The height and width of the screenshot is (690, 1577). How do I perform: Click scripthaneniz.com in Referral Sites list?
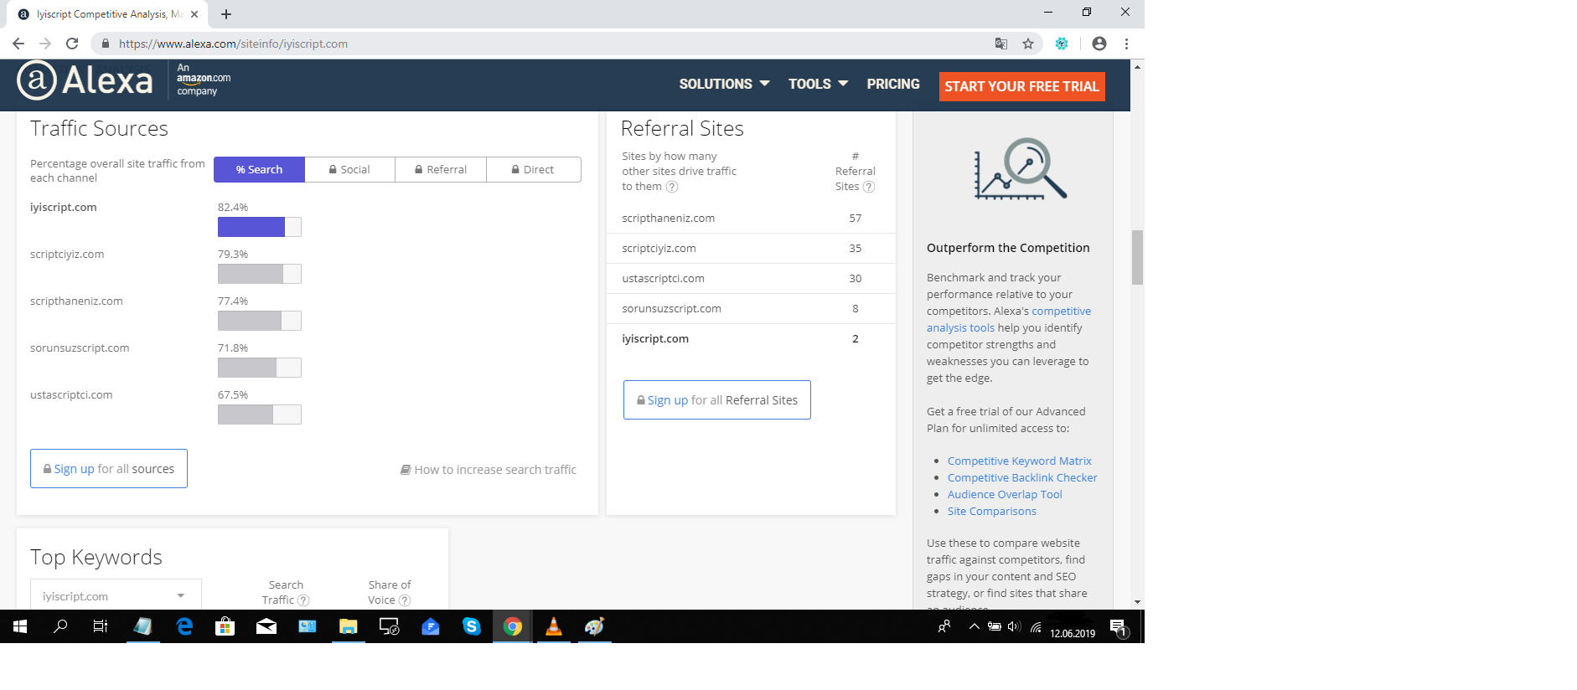click(x=669, y=218)
